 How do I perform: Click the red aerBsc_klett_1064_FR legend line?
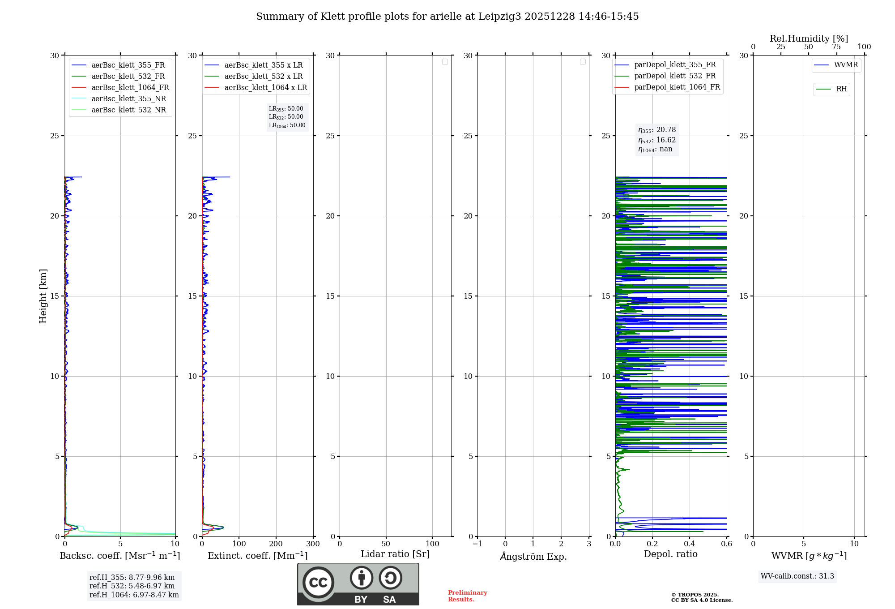click(79, 87)
